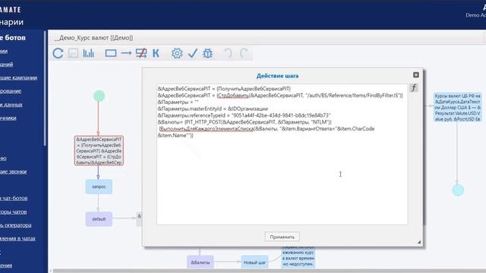Open scenario settings gear icon
Image resolution: width=486 pixels, height=273 pixels.
tap(177, 53)
